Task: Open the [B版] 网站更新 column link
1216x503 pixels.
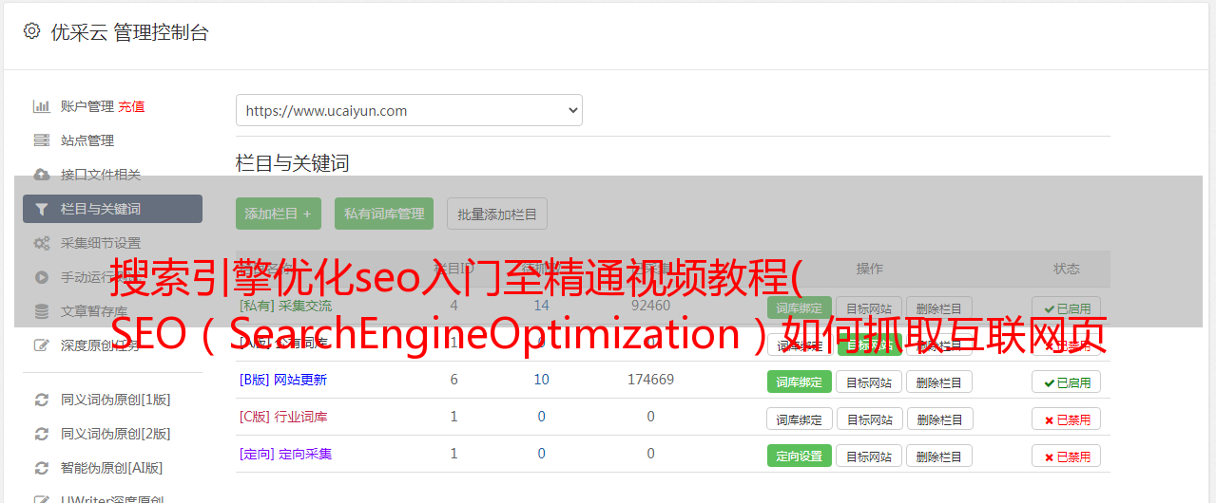Action: coord(283,380)
